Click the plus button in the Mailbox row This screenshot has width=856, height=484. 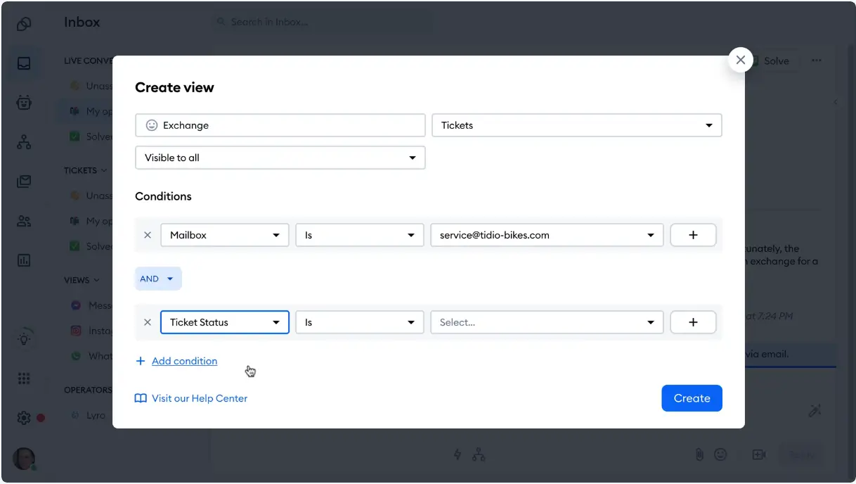[693, 235]
